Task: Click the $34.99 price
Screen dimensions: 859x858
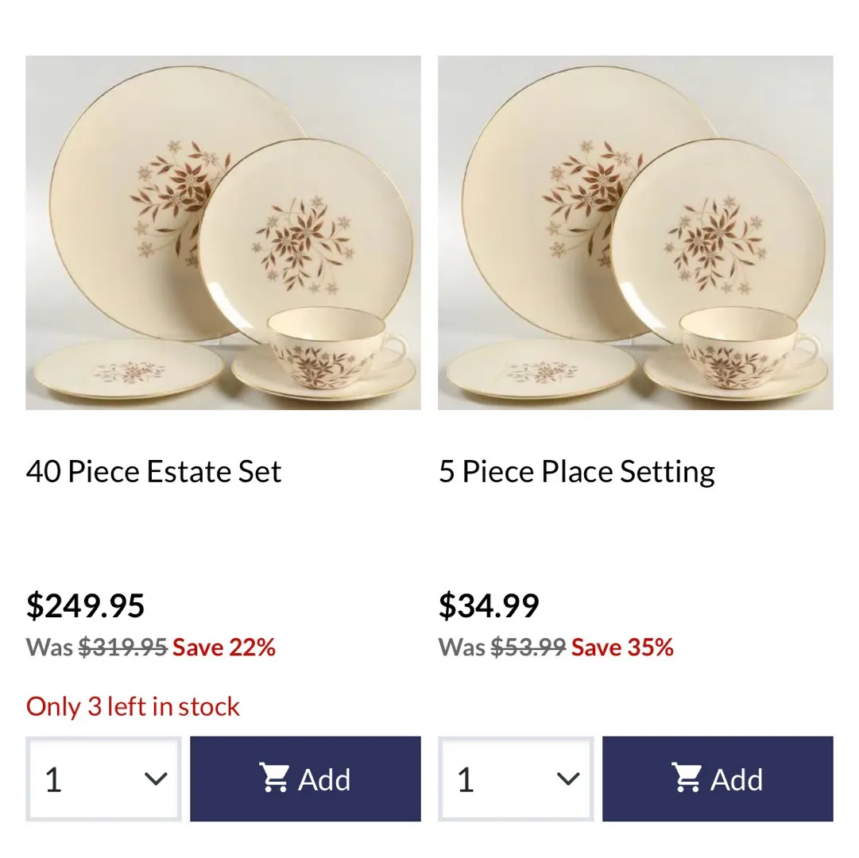Action: pyautogui.click(x=489, y=606)
